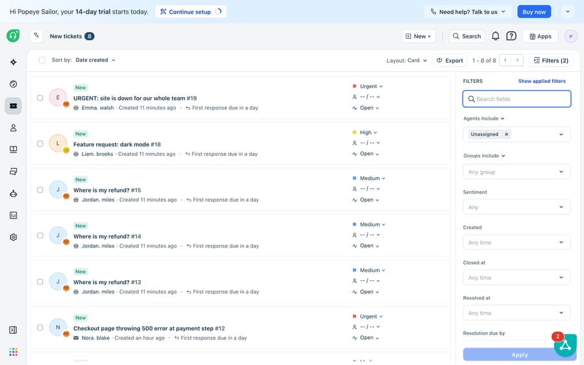
Task: Toggle the Filters (2) panel
Action: point(551,60)
